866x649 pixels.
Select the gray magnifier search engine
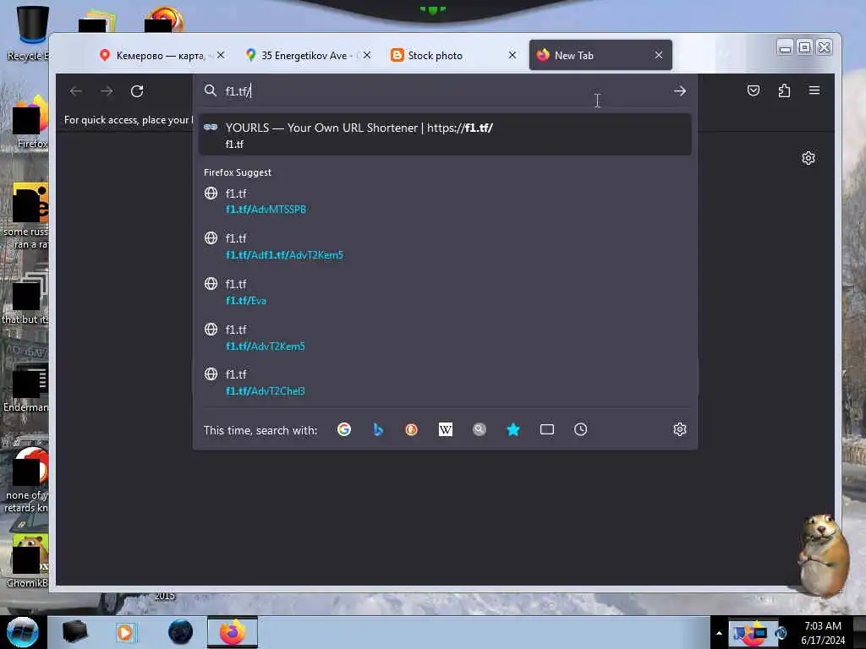click(480, 429)
